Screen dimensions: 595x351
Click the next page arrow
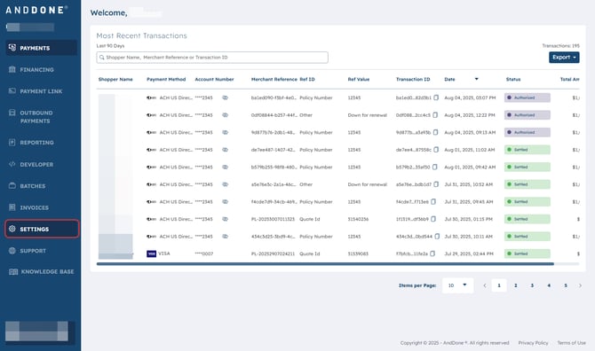click(580, 285)
